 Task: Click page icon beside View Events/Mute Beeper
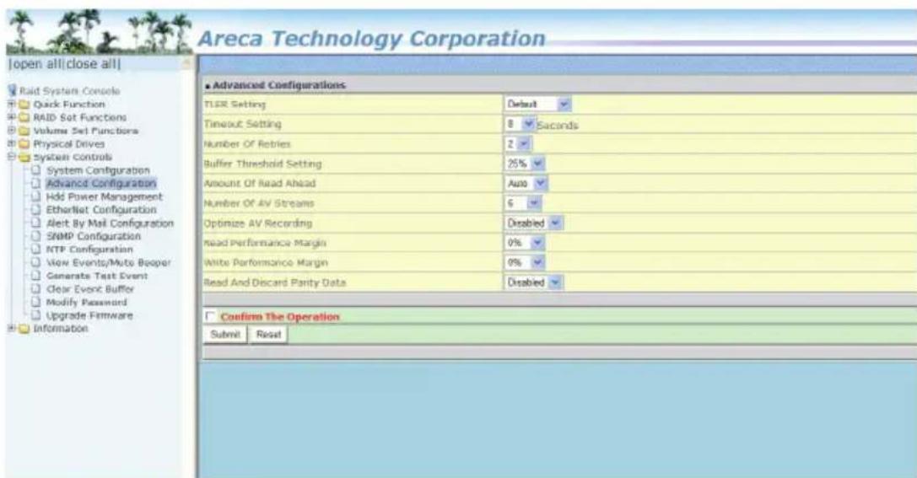coord(37,262)
